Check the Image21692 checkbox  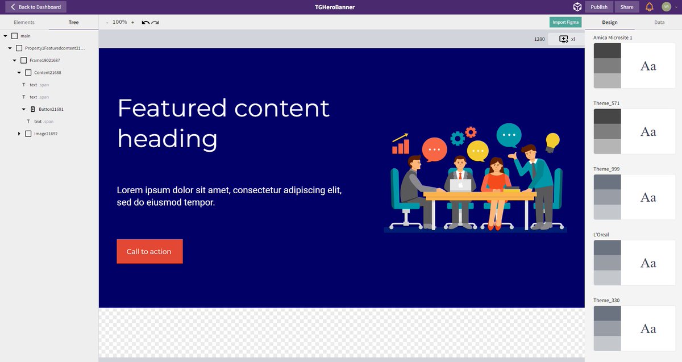point(27,133)
